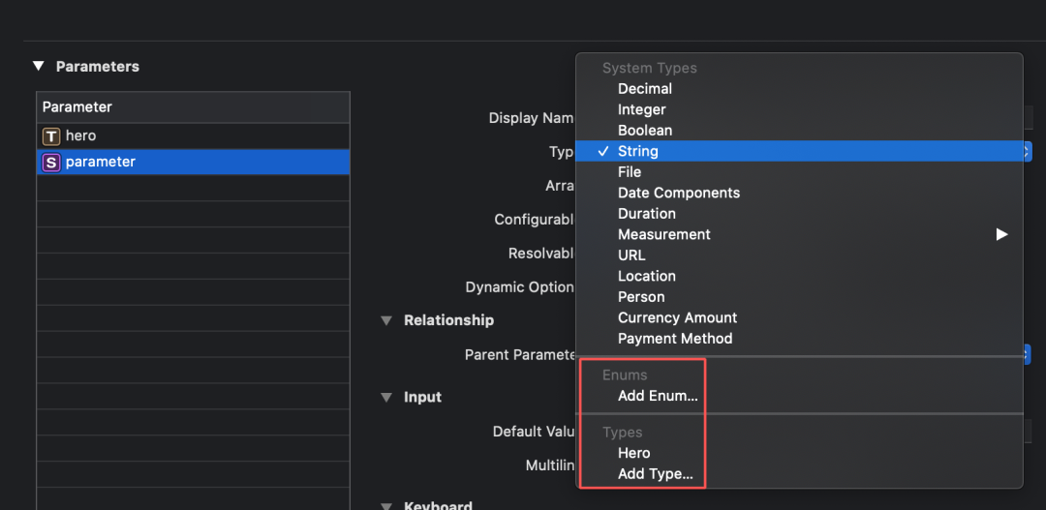The height and width of the screenshot is (510, 1046).
Task: Click the Parameter column header
Action: [x=194, y=107]
